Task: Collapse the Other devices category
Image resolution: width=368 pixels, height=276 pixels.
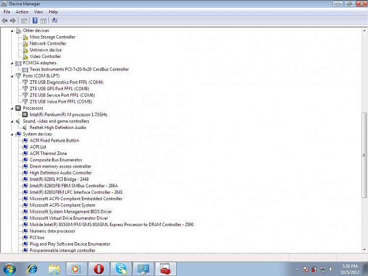Action: point(12,31)
